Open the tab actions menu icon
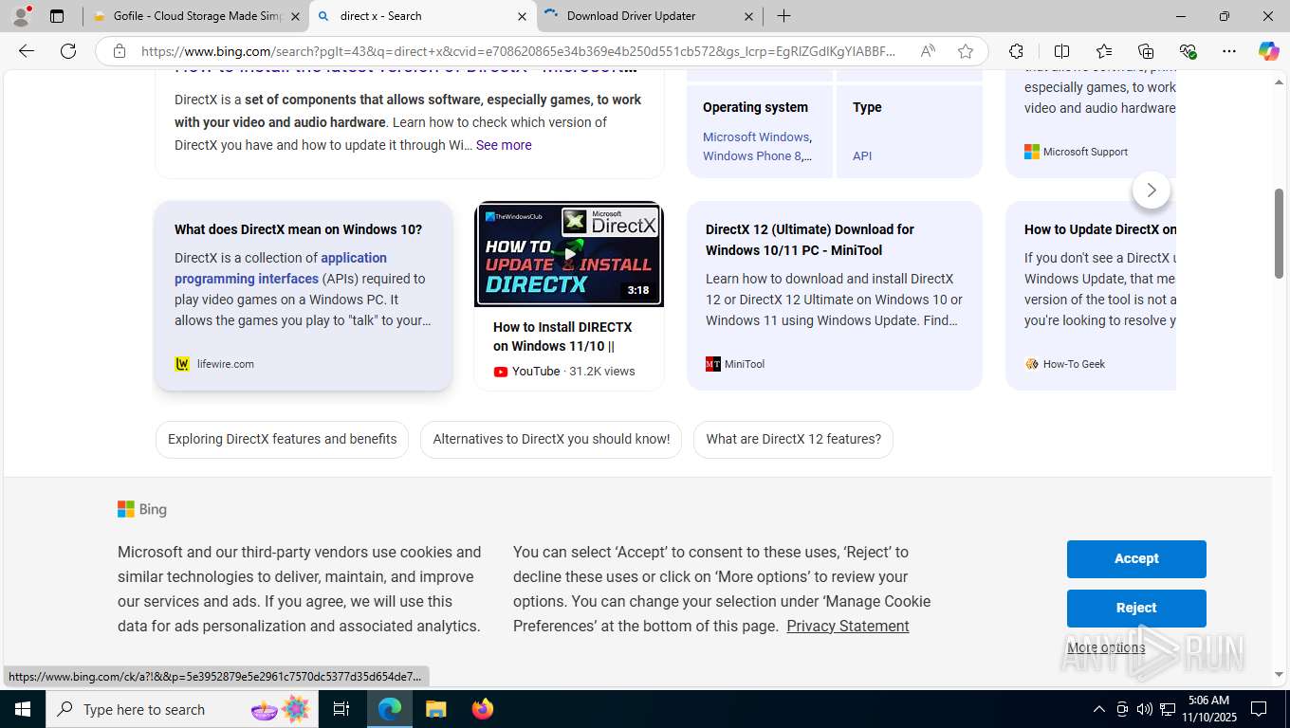Screen dimensions: 1290x728 coord(57,16)
